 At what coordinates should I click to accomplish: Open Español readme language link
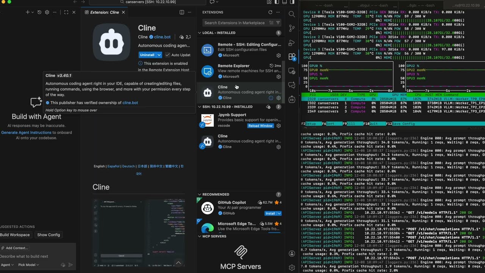point(113,166)
